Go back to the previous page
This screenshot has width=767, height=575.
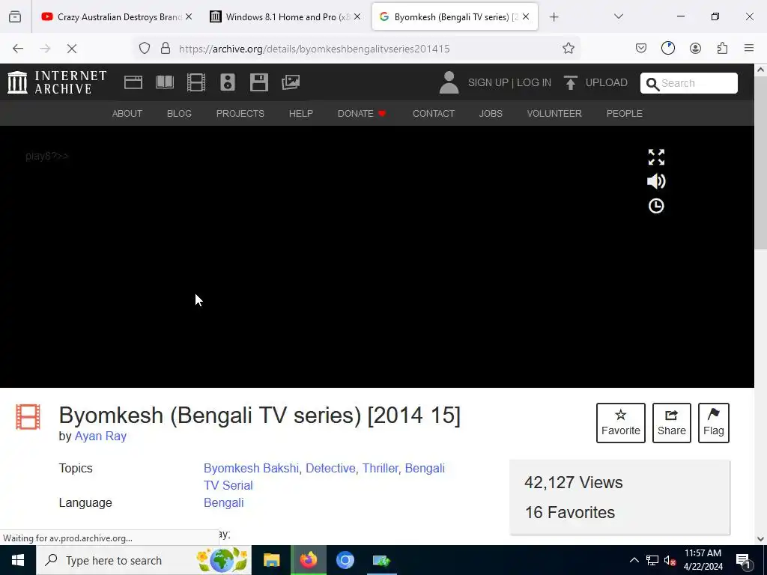coord(18,49)
